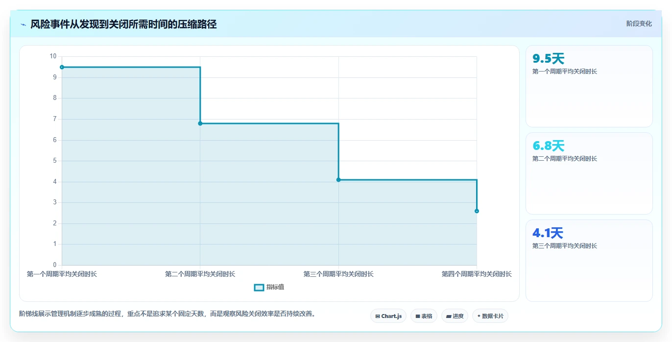Click the 阶段变化 label in header
Screen dimensions: 672x342
pos(639,24)
